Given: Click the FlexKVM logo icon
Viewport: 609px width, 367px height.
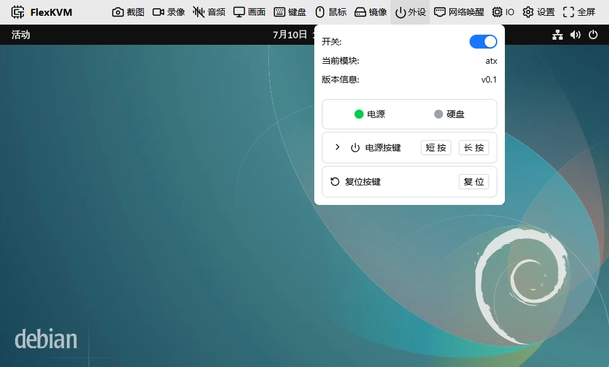Looking at the screenshot, I should point(18,12).
